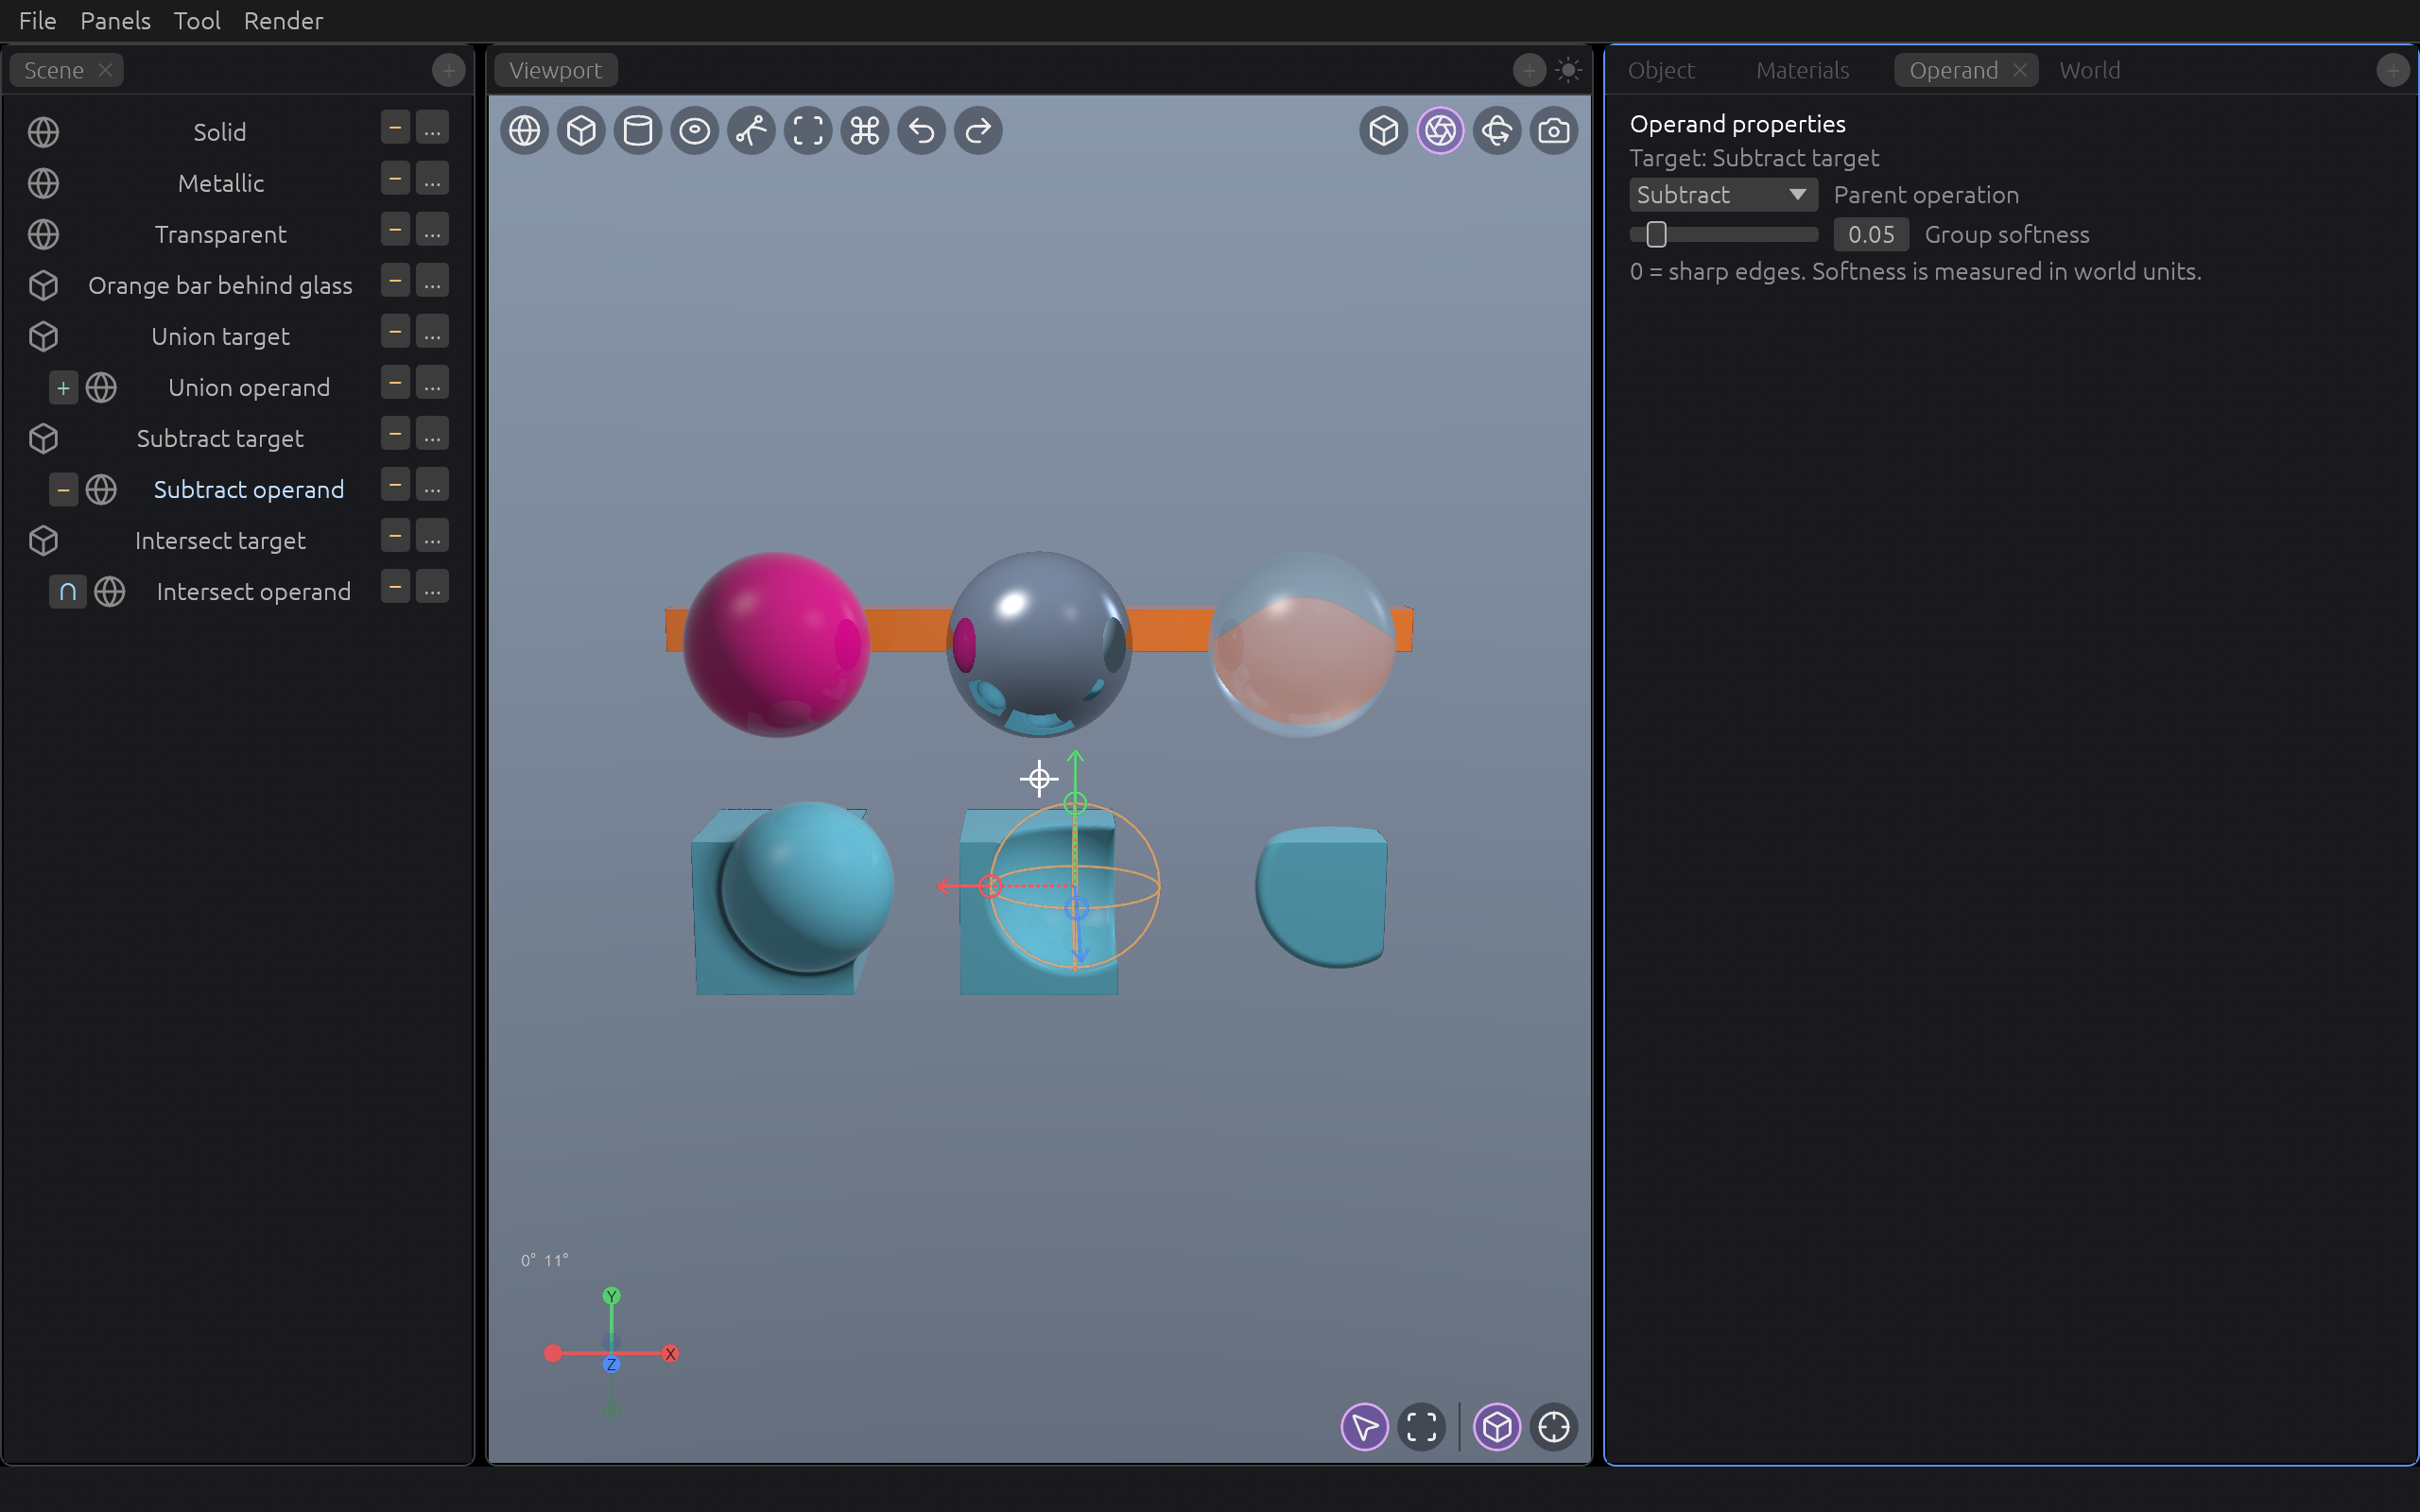Redo the action with the redo arrow
Screen dimensions: 2420x1512
(x=978, y=131)
